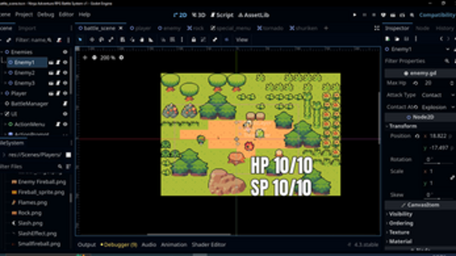Toggle visibility of the Enemies node
The image size is (456, 256).
point(66,52)
